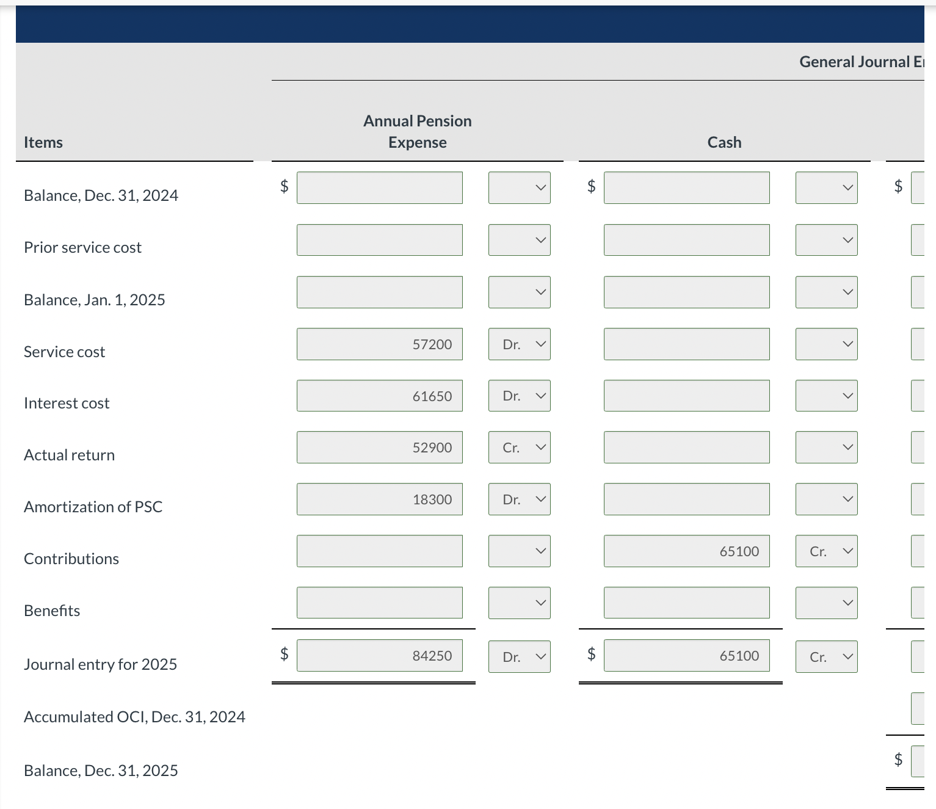Click Cash field for Service cost
Image resolution: width=936 pixels, height=809 pixels.
pos(687,344)
